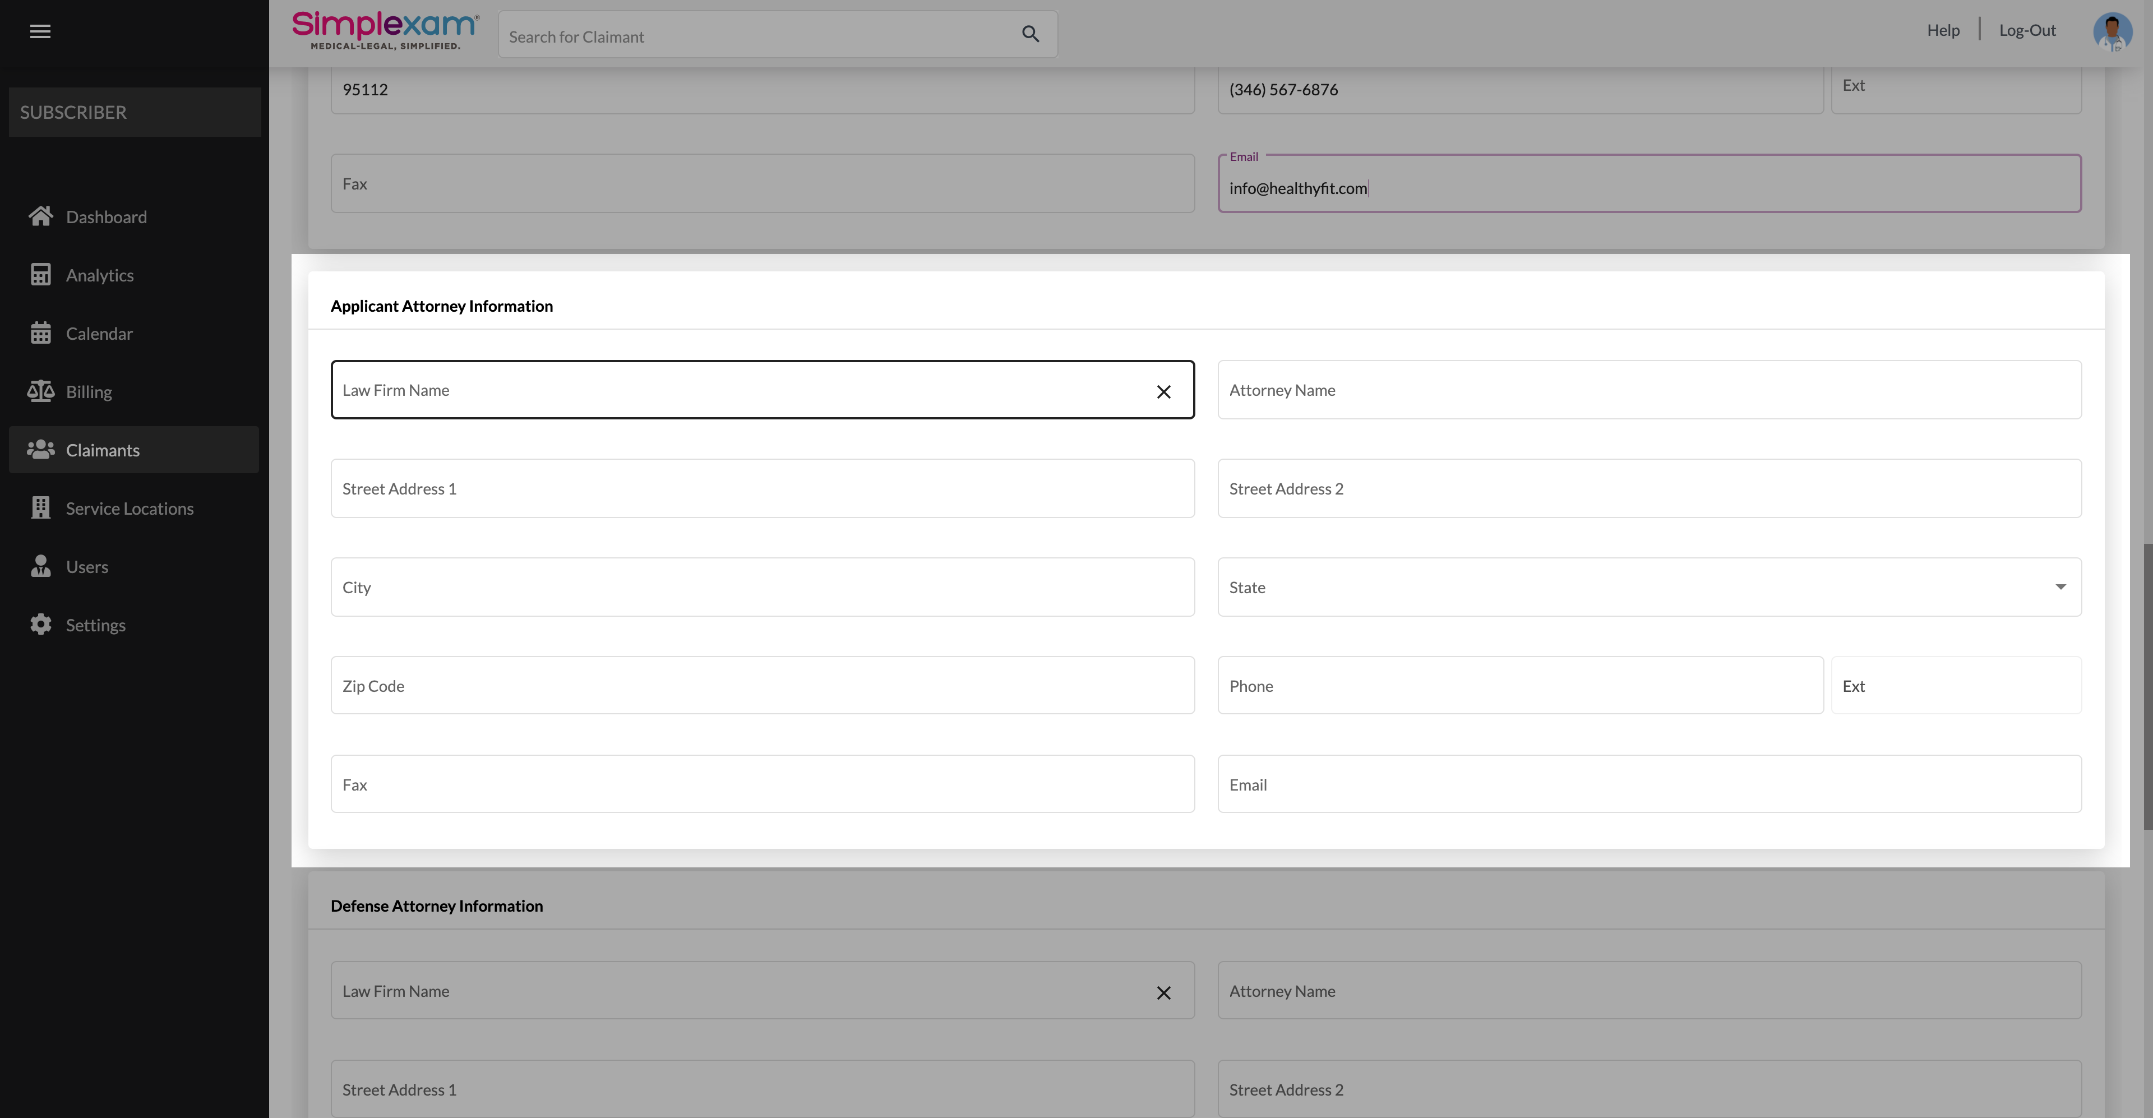Click the Applicant Attorney Name field

tap(1648, 390)
